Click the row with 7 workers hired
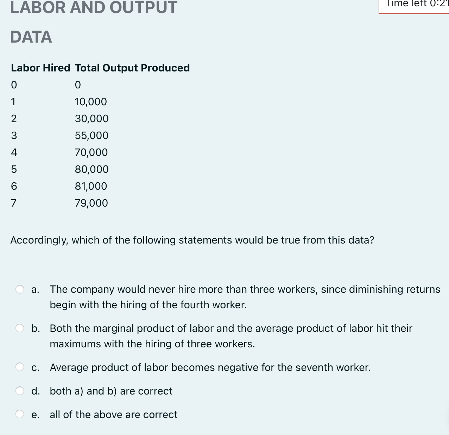This screenshot has height=435, width=449. [14, 203]
